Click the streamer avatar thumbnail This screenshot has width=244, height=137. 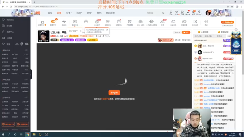pyautogui.click(x=44, y=36)
